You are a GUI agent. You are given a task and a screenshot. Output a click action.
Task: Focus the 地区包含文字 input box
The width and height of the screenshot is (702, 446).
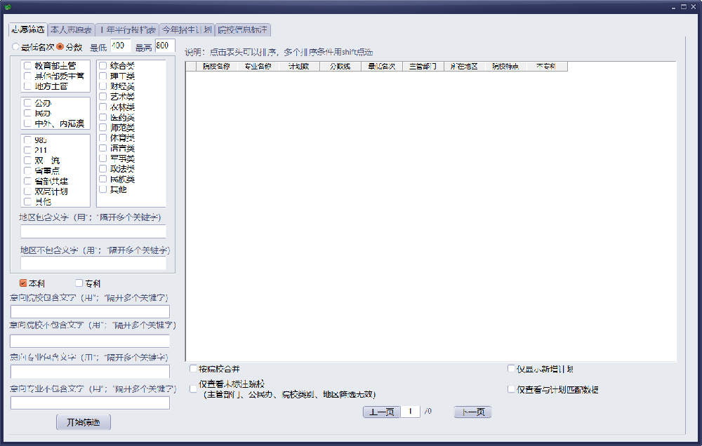pyautogui.click(x=93, y=231)
